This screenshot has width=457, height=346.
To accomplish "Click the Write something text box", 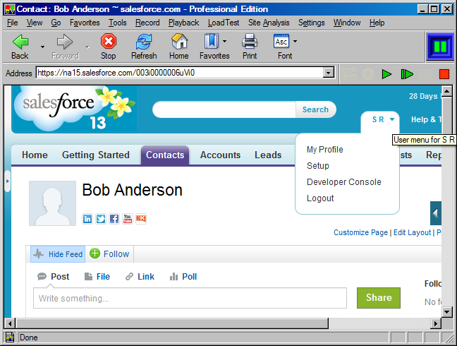I will tap(190, 298).
